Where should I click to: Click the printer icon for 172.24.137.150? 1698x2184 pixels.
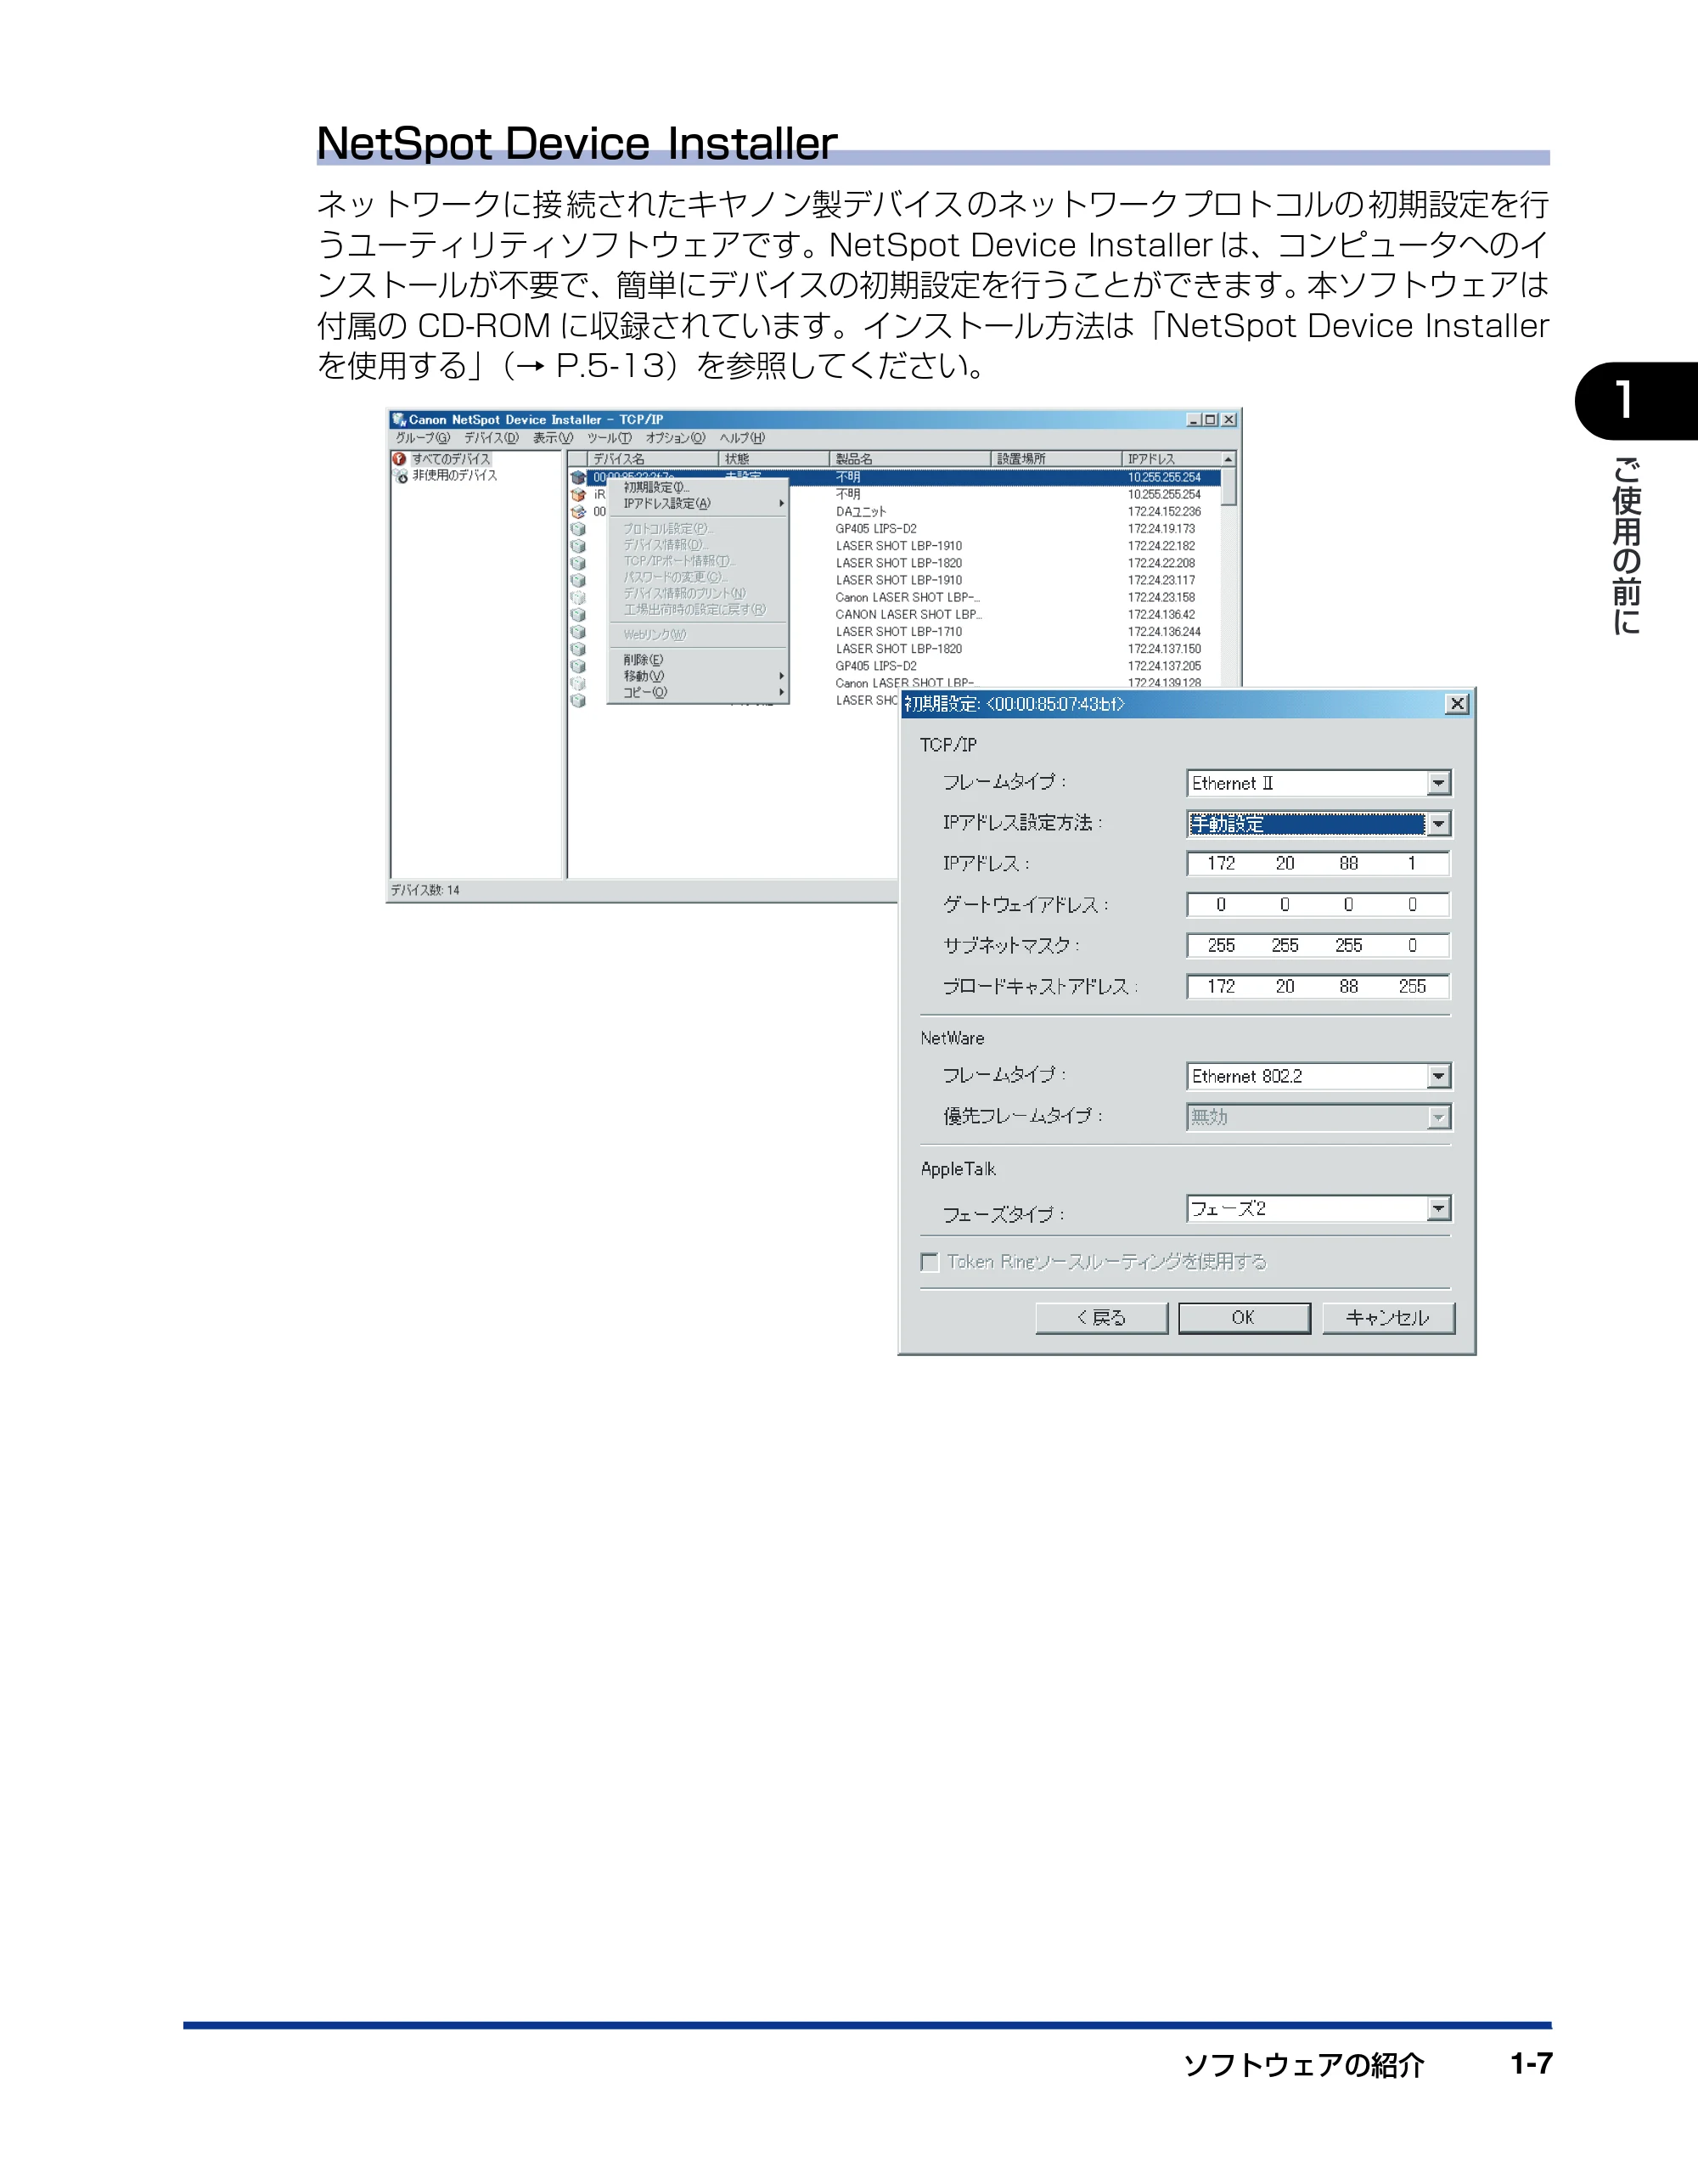[x=578, y=649]
